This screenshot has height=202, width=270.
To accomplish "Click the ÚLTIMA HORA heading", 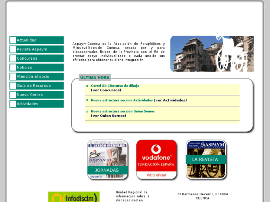I will pos(95,77).
